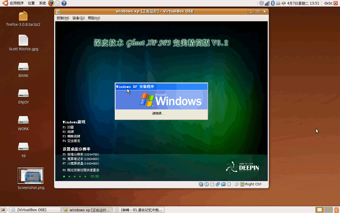Click F6 宽屏笔记本(1280*800) option

[81, 159]
